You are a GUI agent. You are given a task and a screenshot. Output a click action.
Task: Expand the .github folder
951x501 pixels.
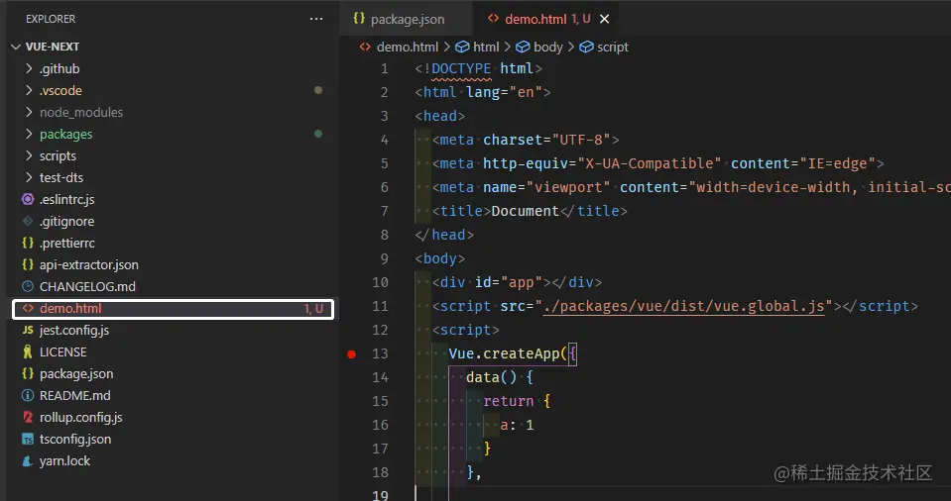point(29,68)
